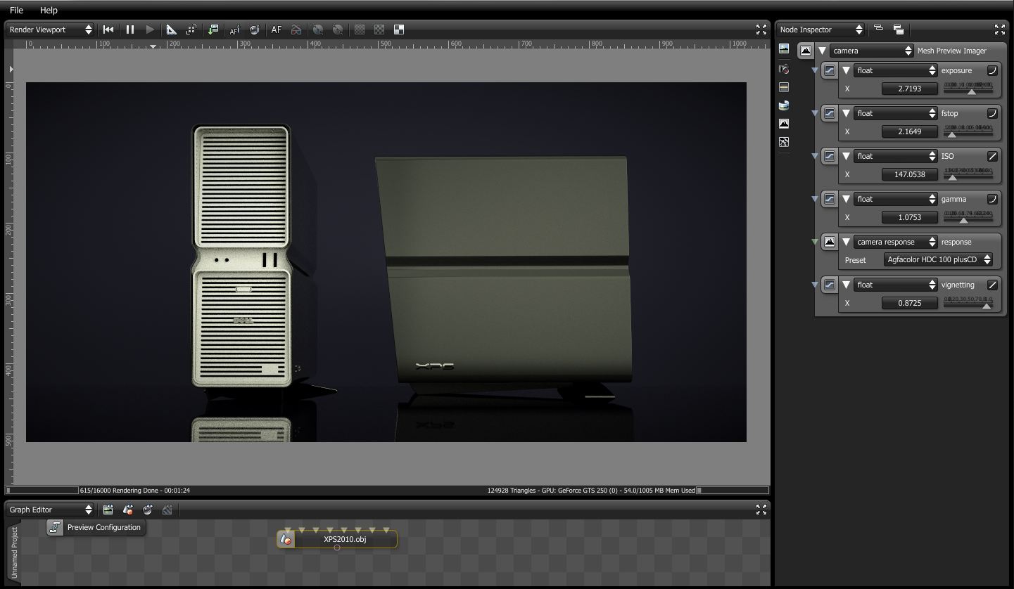
Task: Maximize the Render Viewport panel
Action: 761,30
